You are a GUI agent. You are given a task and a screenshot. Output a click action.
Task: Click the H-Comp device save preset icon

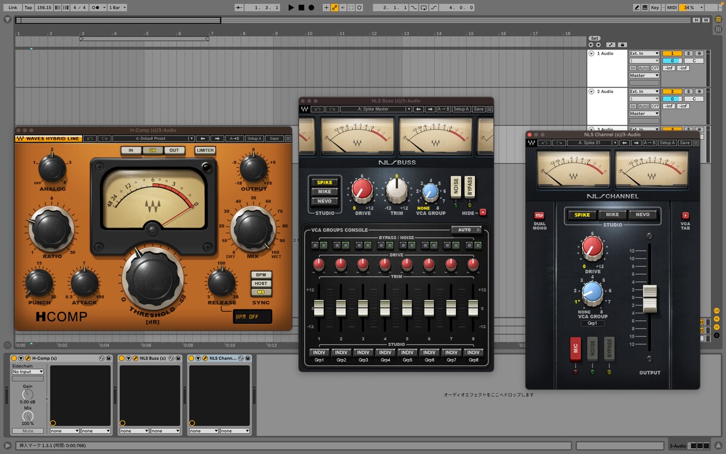(x=109, y=358)
